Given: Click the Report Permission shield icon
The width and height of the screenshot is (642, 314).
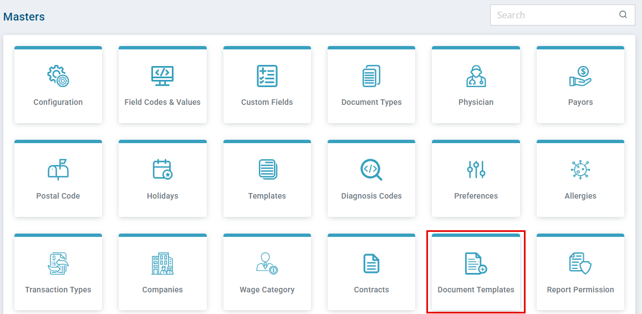Looking at the screenshot, I should [580, 264].
